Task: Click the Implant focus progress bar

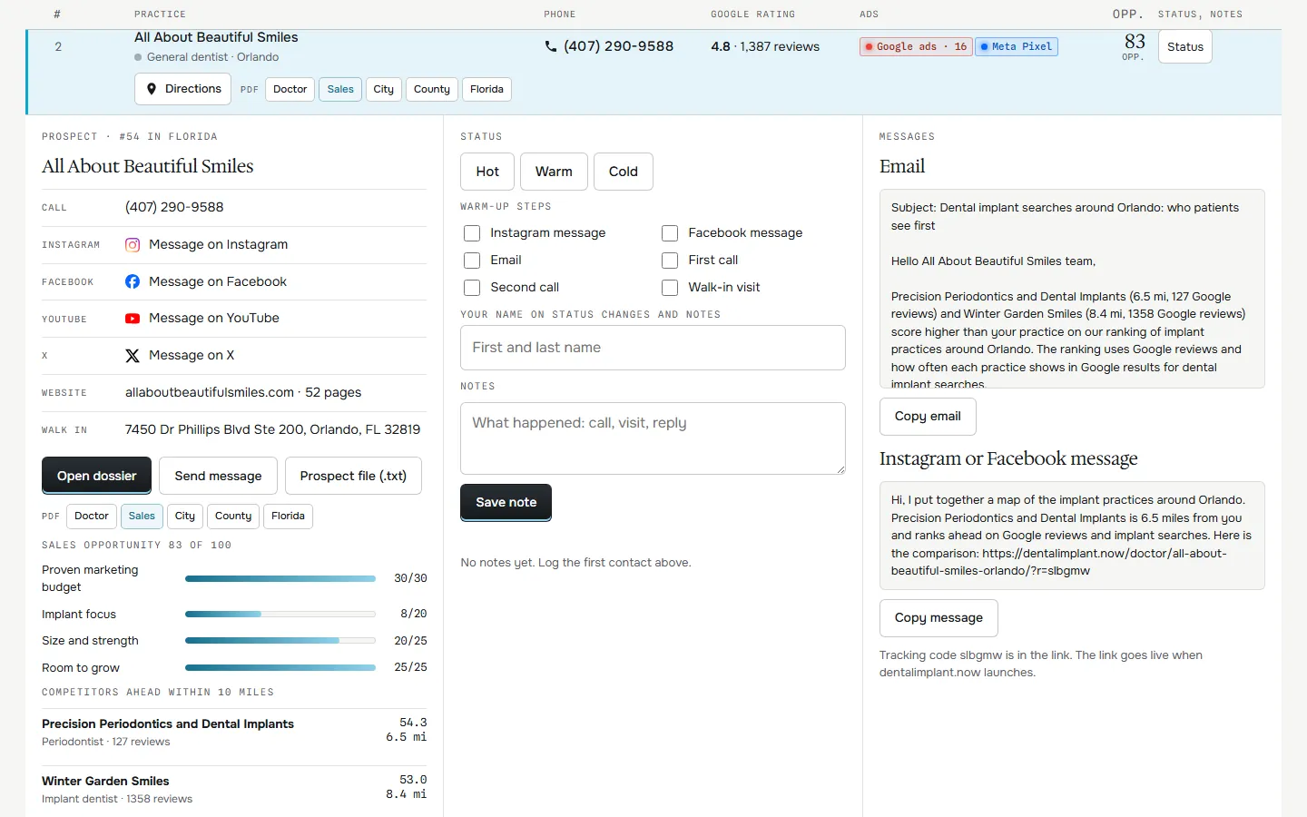Action: click(x=280, y=615)
